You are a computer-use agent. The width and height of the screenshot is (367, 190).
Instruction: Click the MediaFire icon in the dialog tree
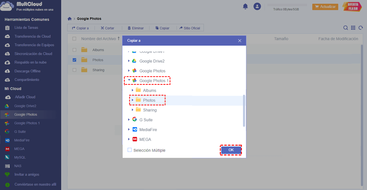[135, 129]
